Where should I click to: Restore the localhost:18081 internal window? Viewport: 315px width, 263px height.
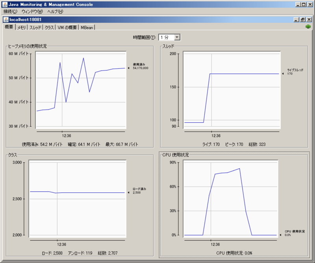[x=302, y=20]
